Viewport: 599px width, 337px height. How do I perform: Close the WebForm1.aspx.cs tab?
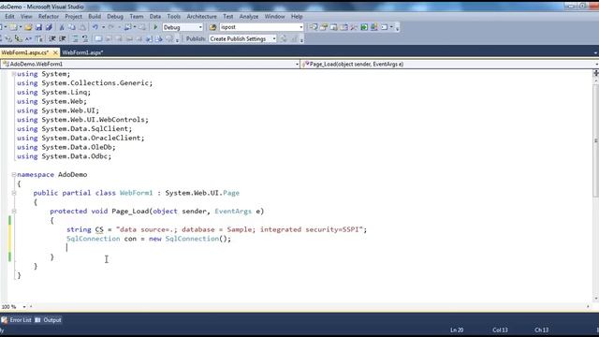55,52
